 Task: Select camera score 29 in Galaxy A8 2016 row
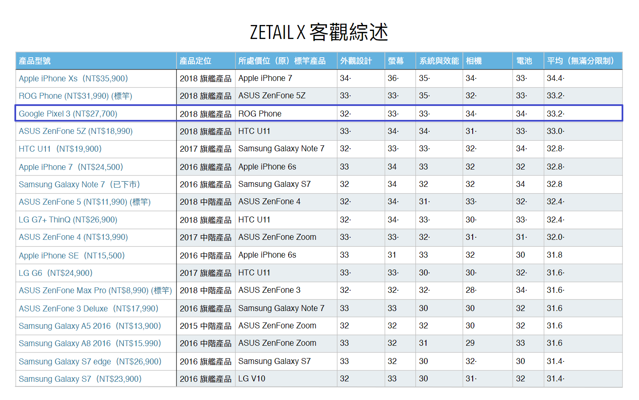click(470, 343)
